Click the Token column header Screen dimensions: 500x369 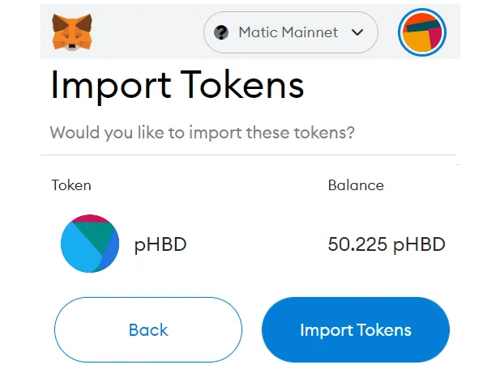click(x=71, y=185)
